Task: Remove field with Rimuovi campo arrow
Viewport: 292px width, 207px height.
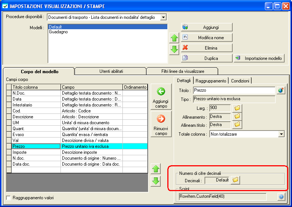Action: 161,124
